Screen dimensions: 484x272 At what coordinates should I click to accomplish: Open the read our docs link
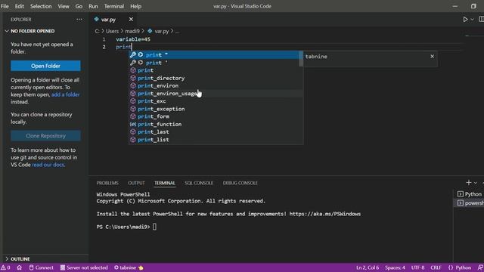48,165
